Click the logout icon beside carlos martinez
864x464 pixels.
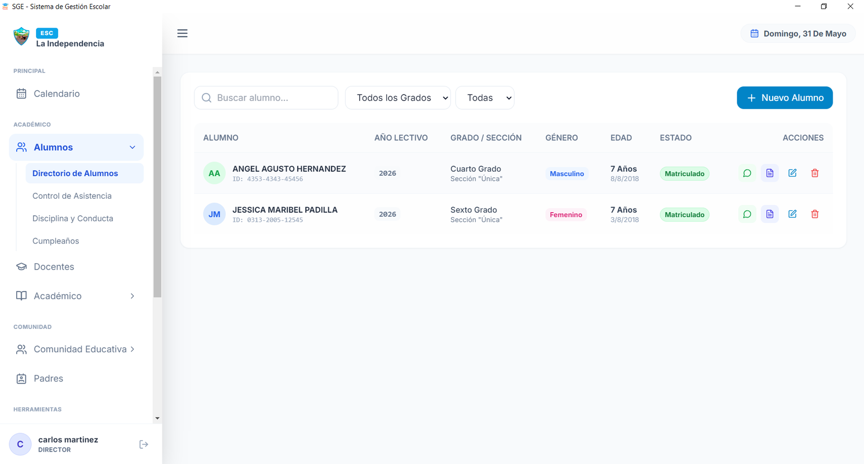tap(144, 445)
